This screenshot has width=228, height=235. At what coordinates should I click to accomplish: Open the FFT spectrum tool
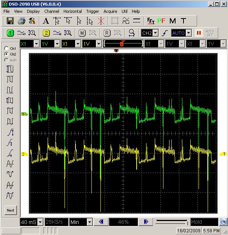click(151, 21)
